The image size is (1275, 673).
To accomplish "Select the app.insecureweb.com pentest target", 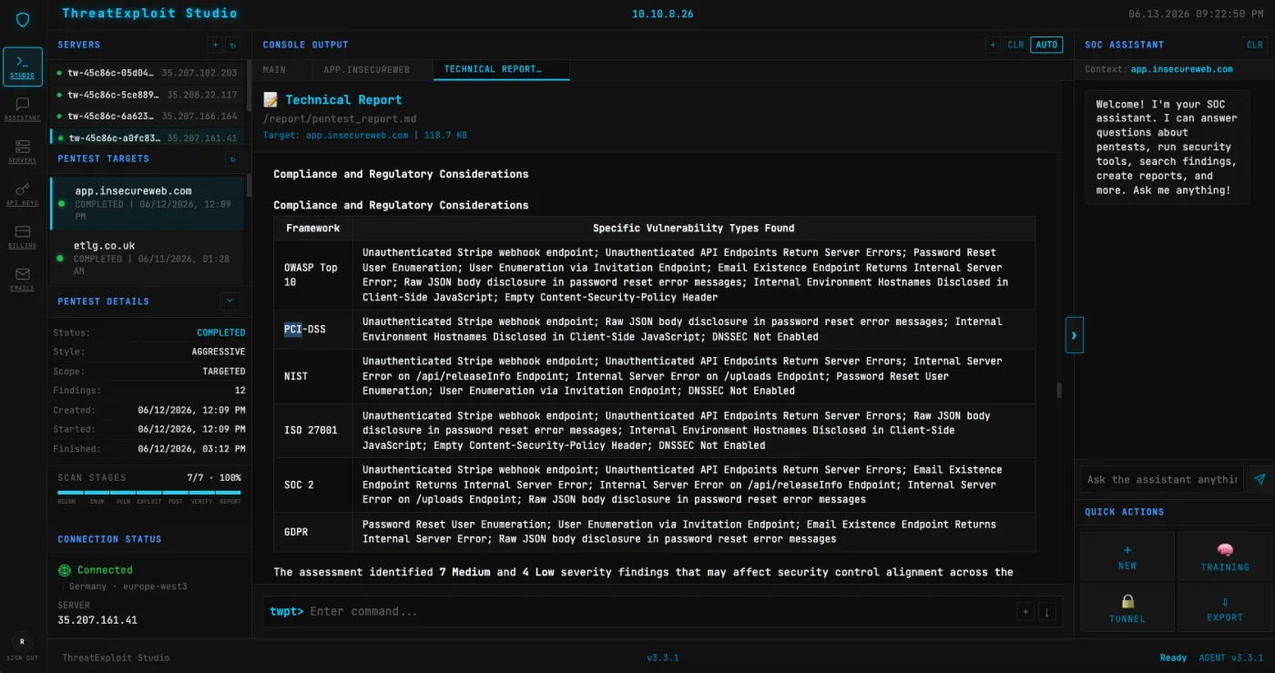I will pos(148,203).
